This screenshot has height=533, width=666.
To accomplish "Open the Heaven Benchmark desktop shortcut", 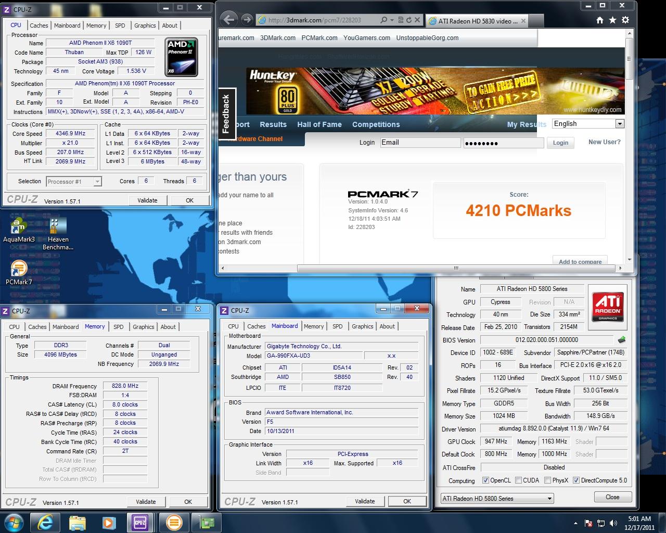I will pos(58,234).
